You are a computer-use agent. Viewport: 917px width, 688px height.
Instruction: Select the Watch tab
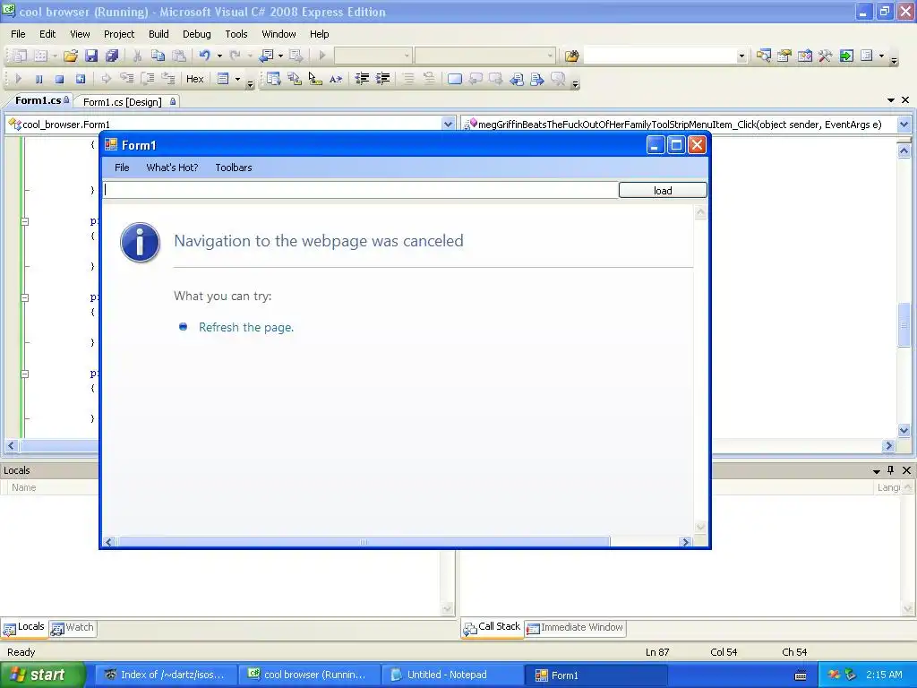73,628
